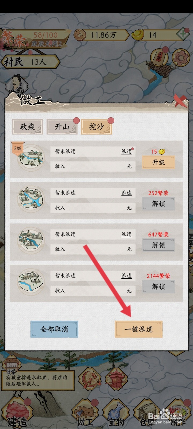The image size is (193, 429).
Task: Close the 做工 panel with red X
Action: pos(180,101)
